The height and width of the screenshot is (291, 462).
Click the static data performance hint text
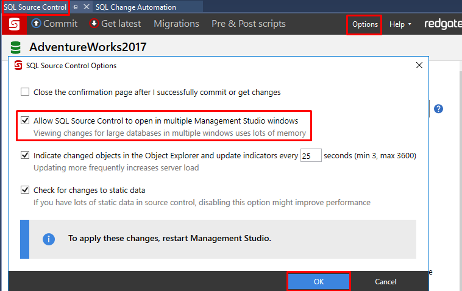point(202,203)
